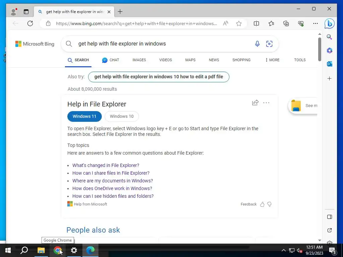The image size is (343, 257).
Task: Open a new tab with plus button
Action: pos(120,12)
